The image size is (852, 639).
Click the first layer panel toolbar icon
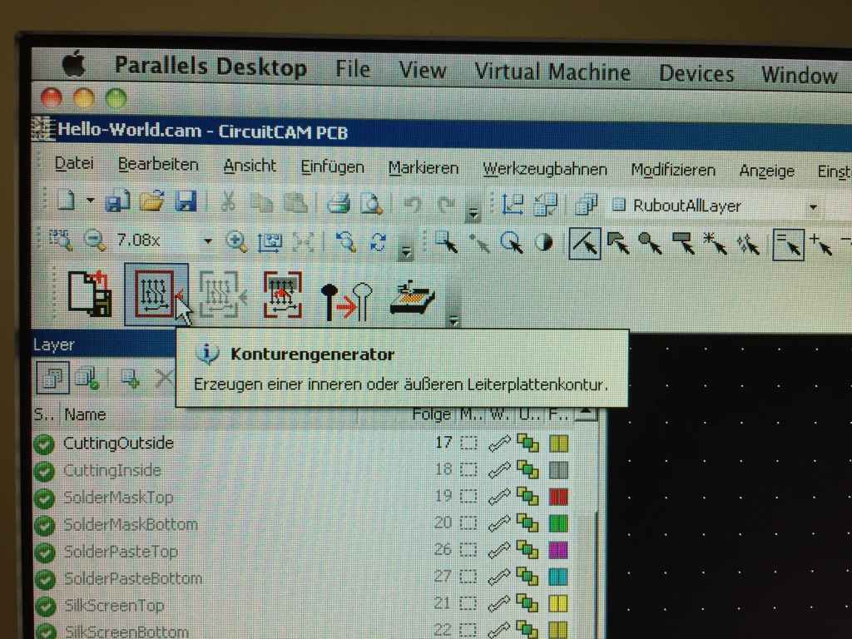pos(52,377)
